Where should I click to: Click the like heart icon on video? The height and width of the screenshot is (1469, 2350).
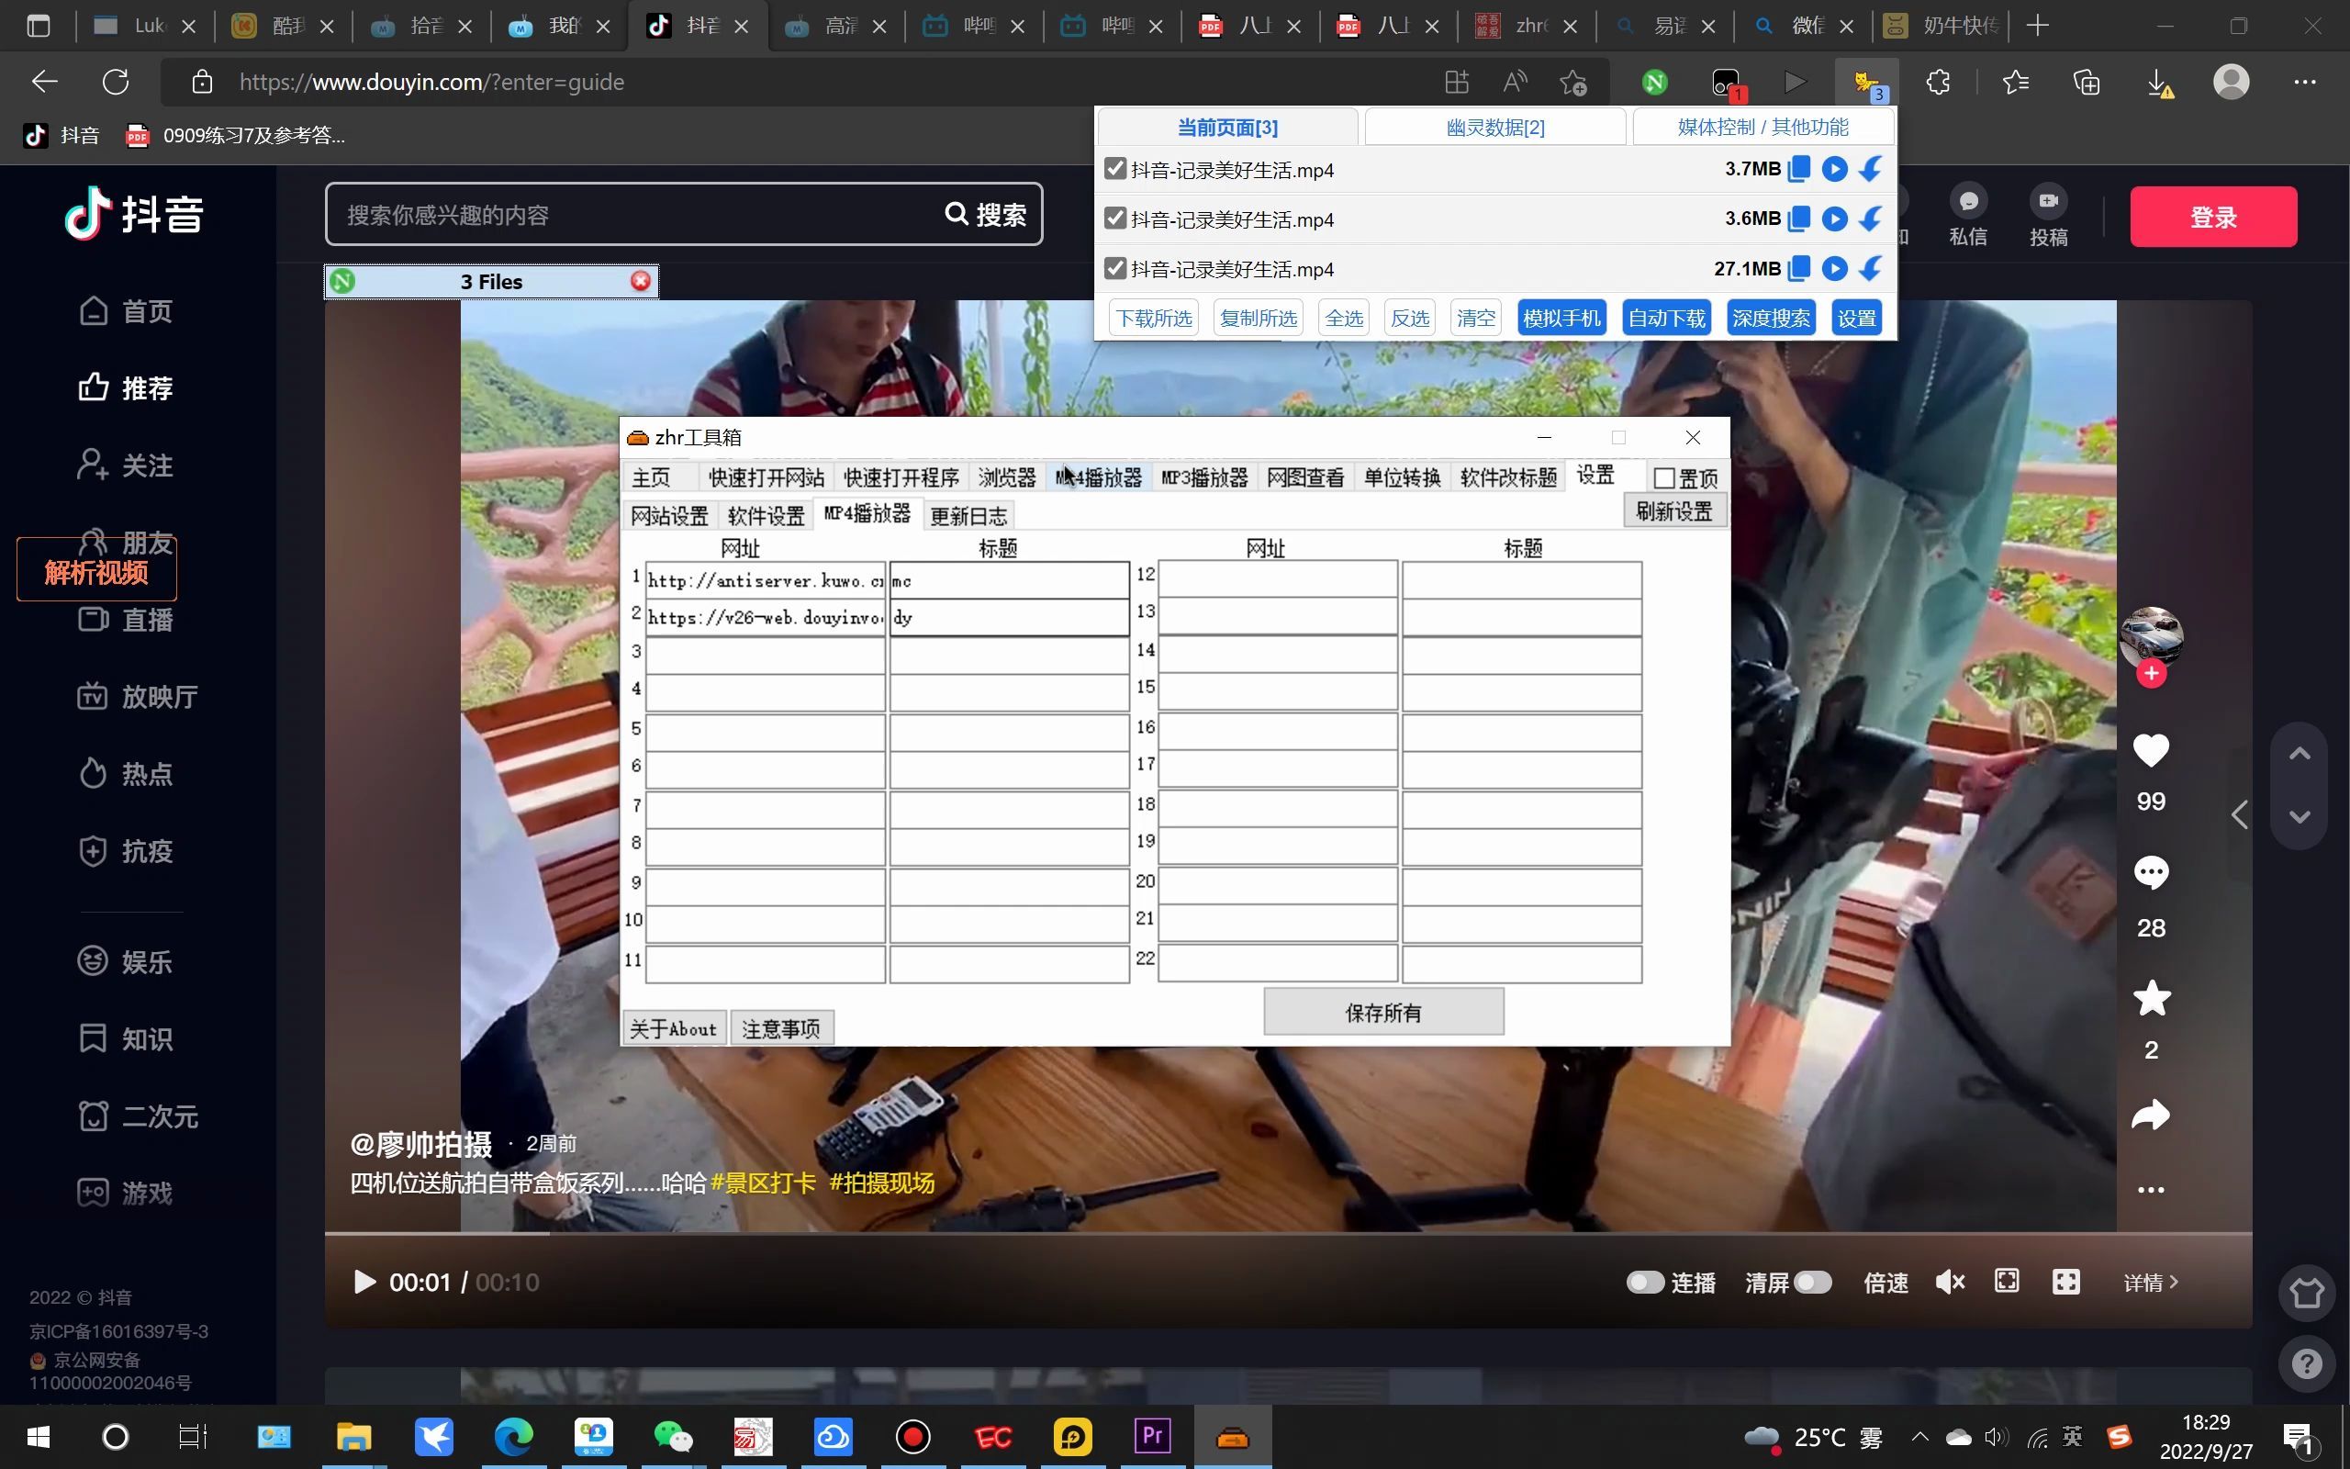[x=2151, y=750]
